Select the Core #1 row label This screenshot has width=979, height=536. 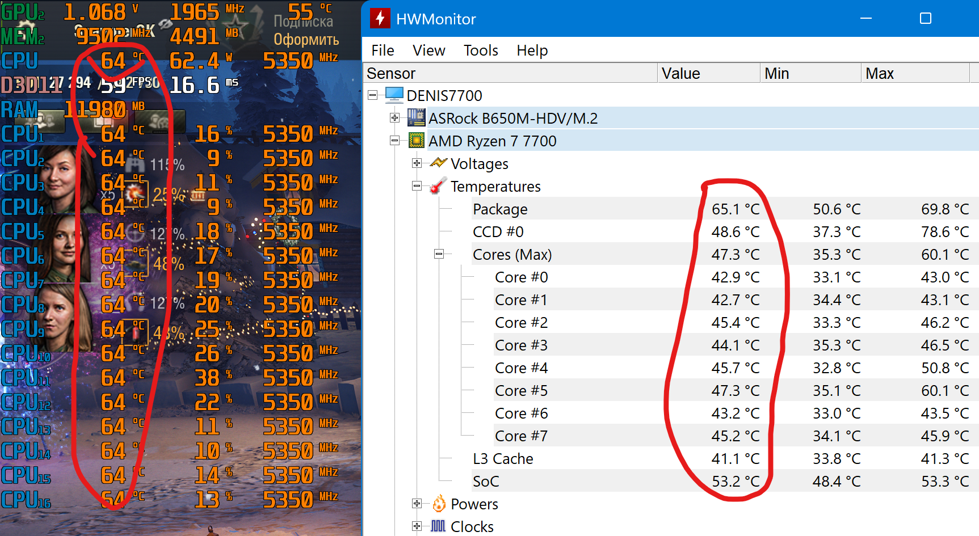521,299
